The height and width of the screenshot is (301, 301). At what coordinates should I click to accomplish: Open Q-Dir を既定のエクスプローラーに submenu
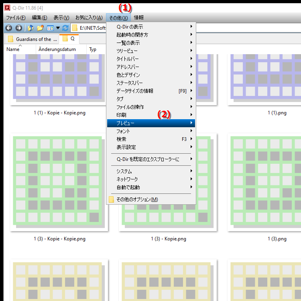click(151, 159)
